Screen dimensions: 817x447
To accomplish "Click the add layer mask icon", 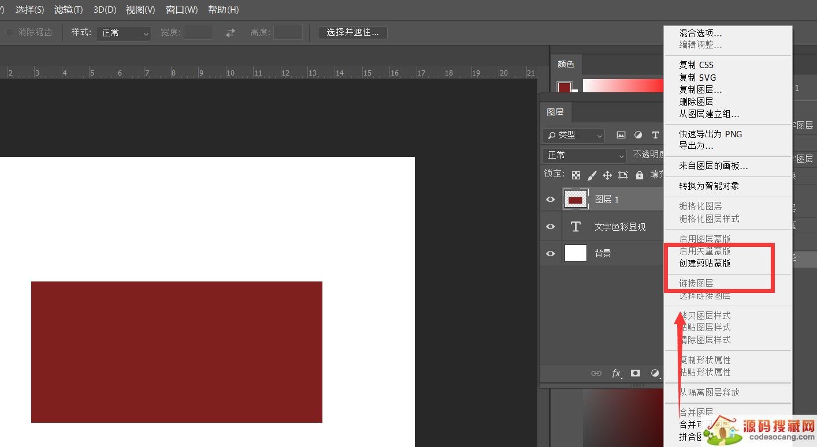I will [636, 373].
